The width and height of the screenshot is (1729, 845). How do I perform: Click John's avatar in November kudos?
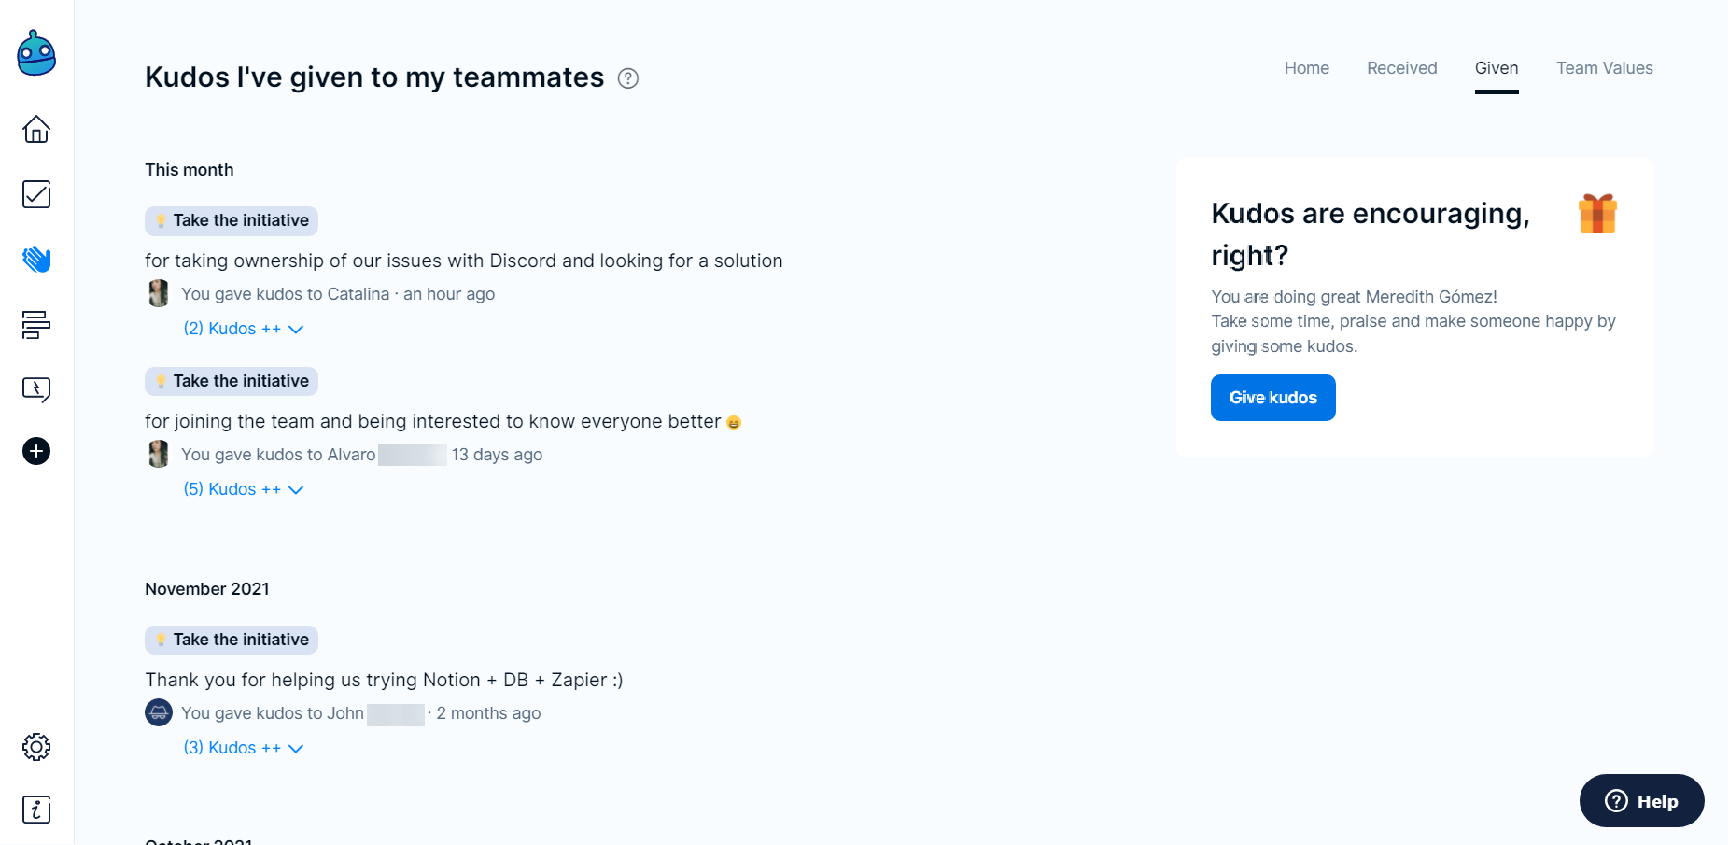(x=159, y=713)
